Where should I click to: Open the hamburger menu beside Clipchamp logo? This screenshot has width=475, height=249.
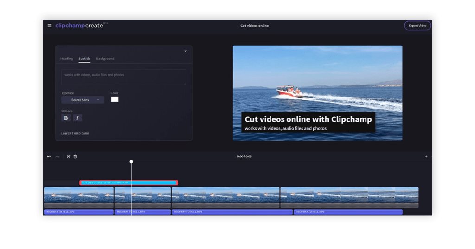[x=49, y=26]
